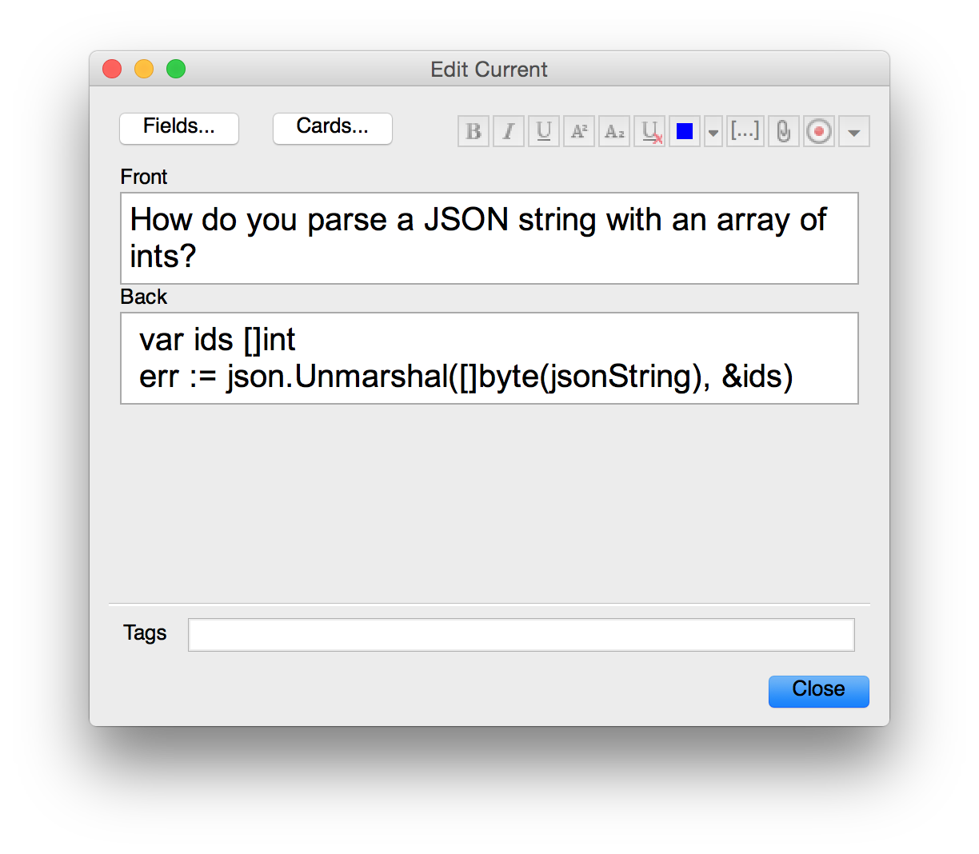
Task: Apply subscript formatting
Action: click(613, 131)
